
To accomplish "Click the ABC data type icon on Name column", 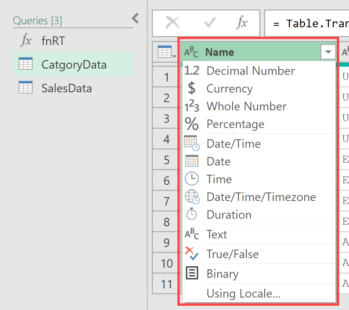I will click(191, 52).
